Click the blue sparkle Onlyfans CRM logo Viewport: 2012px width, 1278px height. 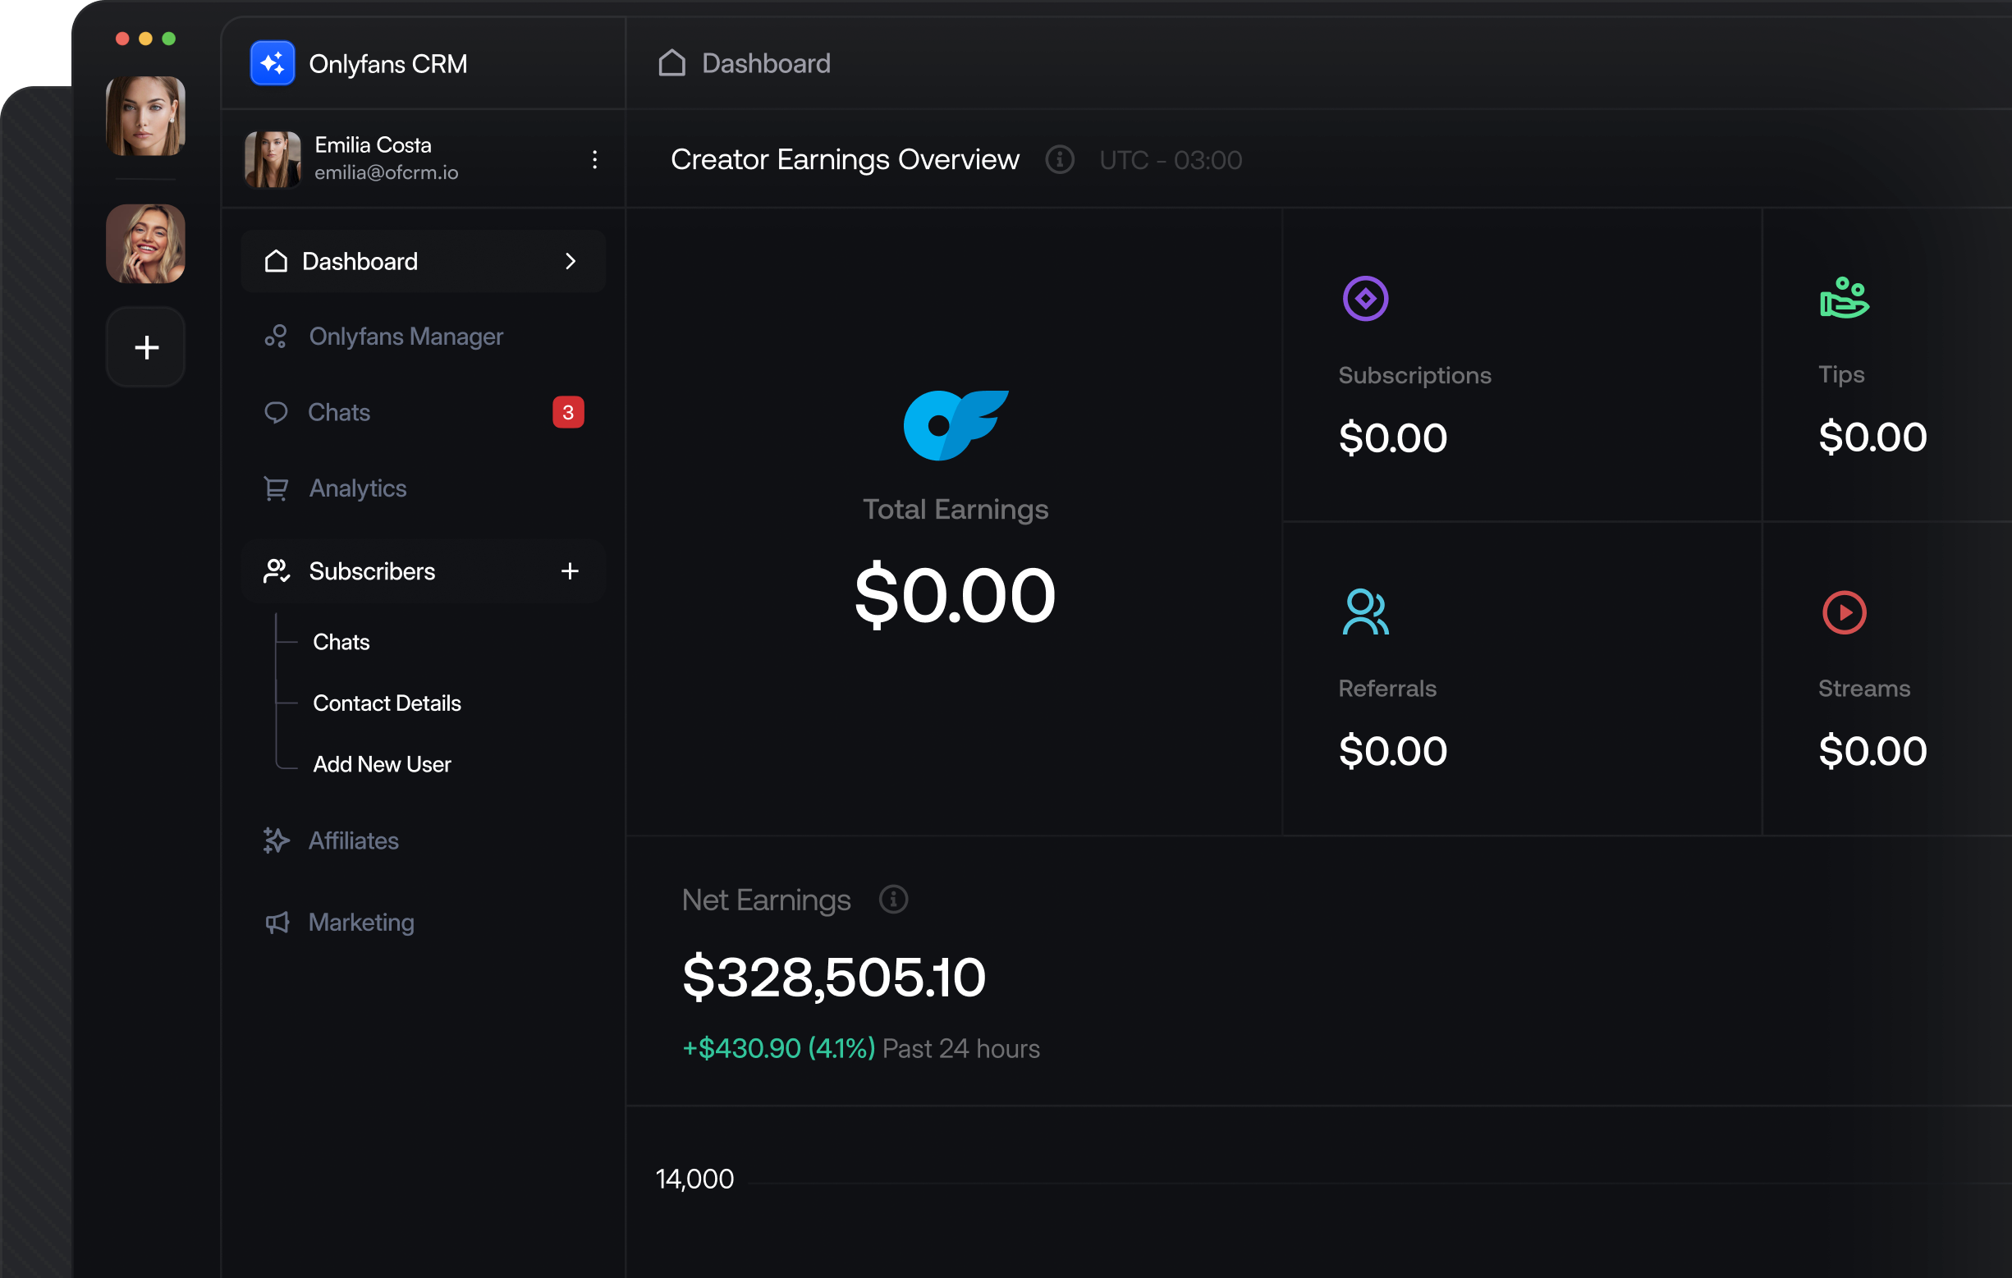[x=273, y=62]
